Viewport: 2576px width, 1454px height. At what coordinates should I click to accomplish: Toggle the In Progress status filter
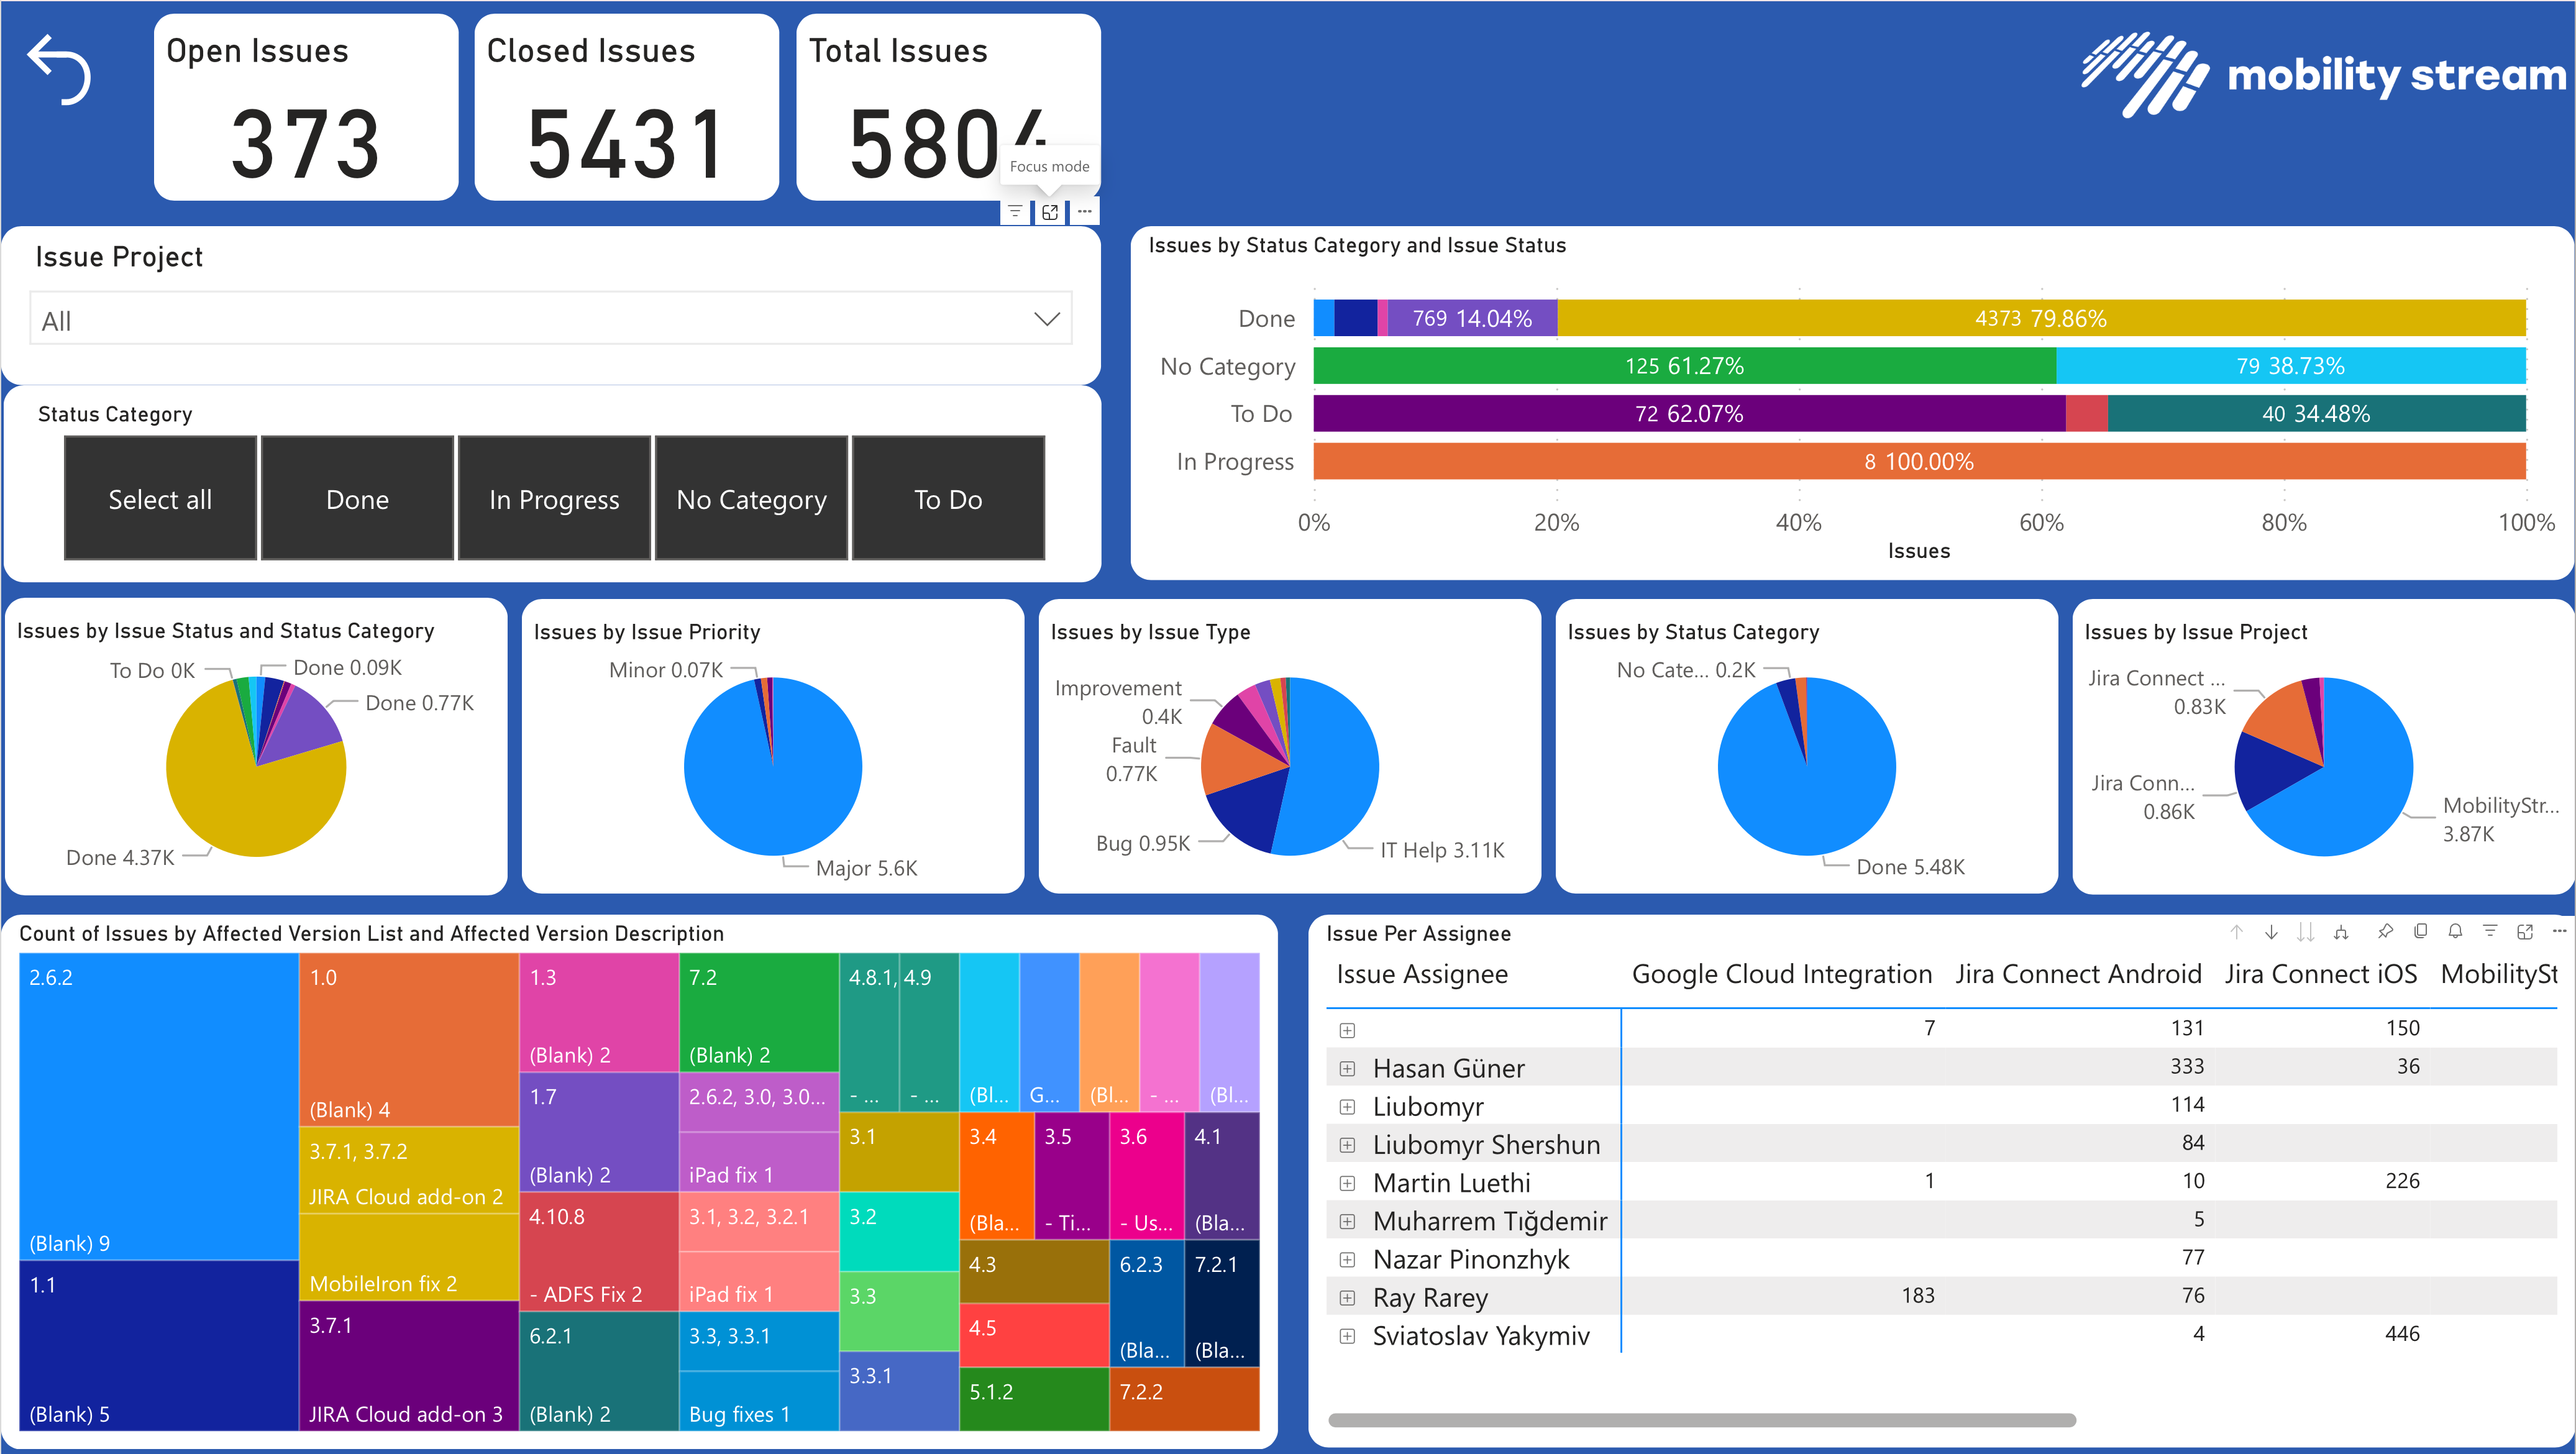click(553, 498)
